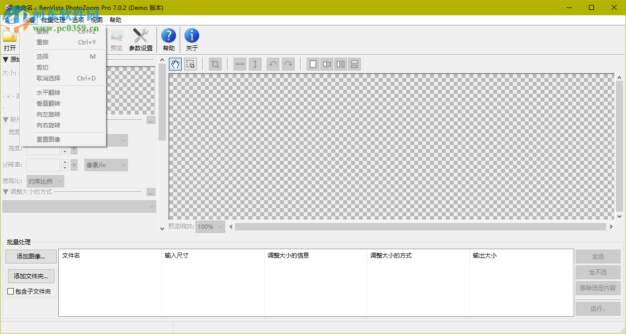The width and height of the screenshot is (626, 334).
Task: Toggle the horizontal split preview layout
Action: pos(354,64)
